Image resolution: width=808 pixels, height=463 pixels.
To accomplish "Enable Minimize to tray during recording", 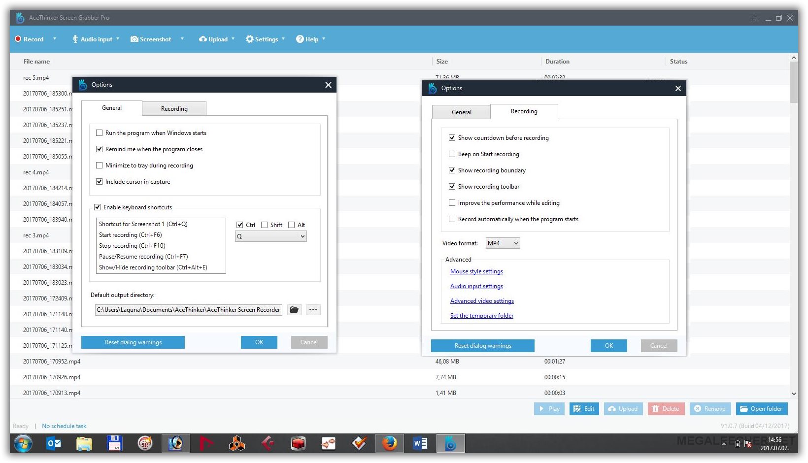I will (x=100, y=165).
